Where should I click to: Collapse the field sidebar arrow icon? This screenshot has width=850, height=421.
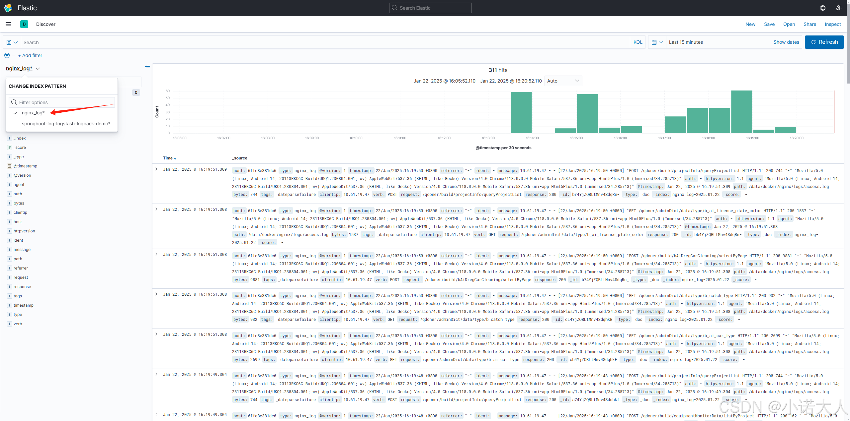(x=147, y=67)
